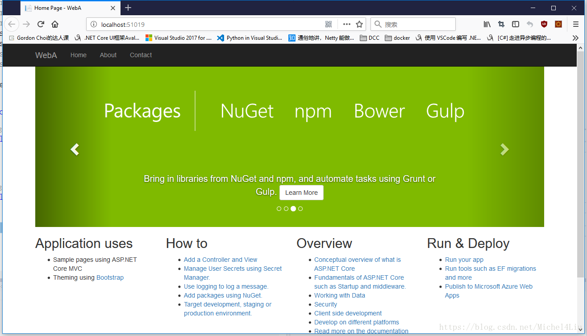The image size is (587, 336).
Task: Open Conceptual overview of ASP.NET Core link
Action: [x=357, y=264]
